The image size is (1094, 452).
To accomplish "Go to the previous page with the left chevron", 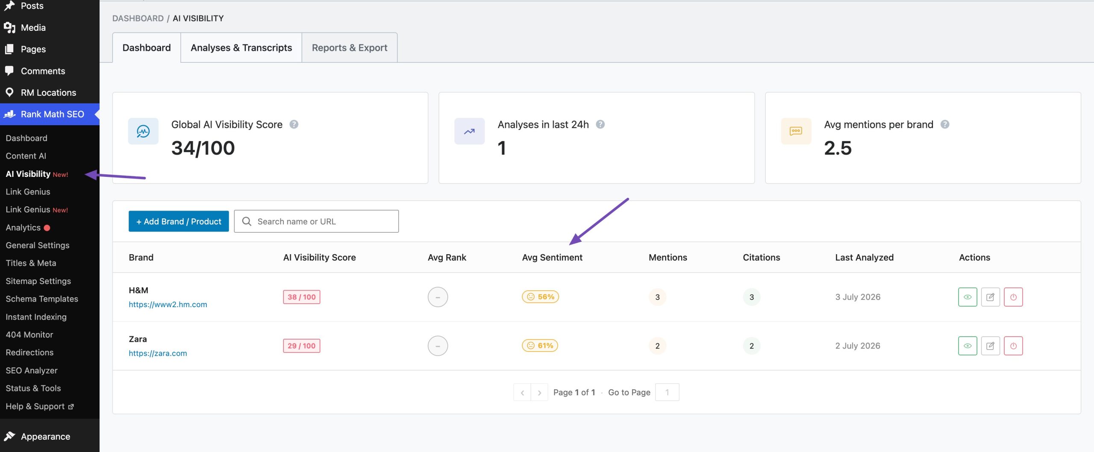I will pos(522,392).
